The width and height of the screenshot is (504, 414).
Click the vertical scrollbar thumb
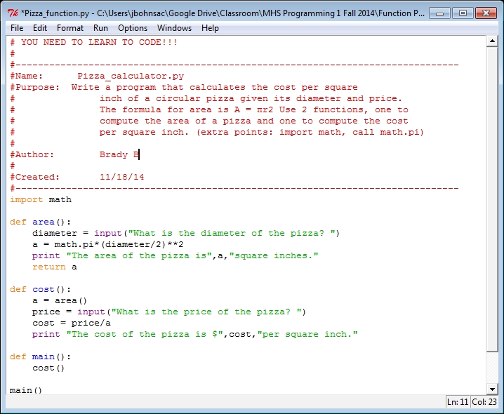click(492, 199)
